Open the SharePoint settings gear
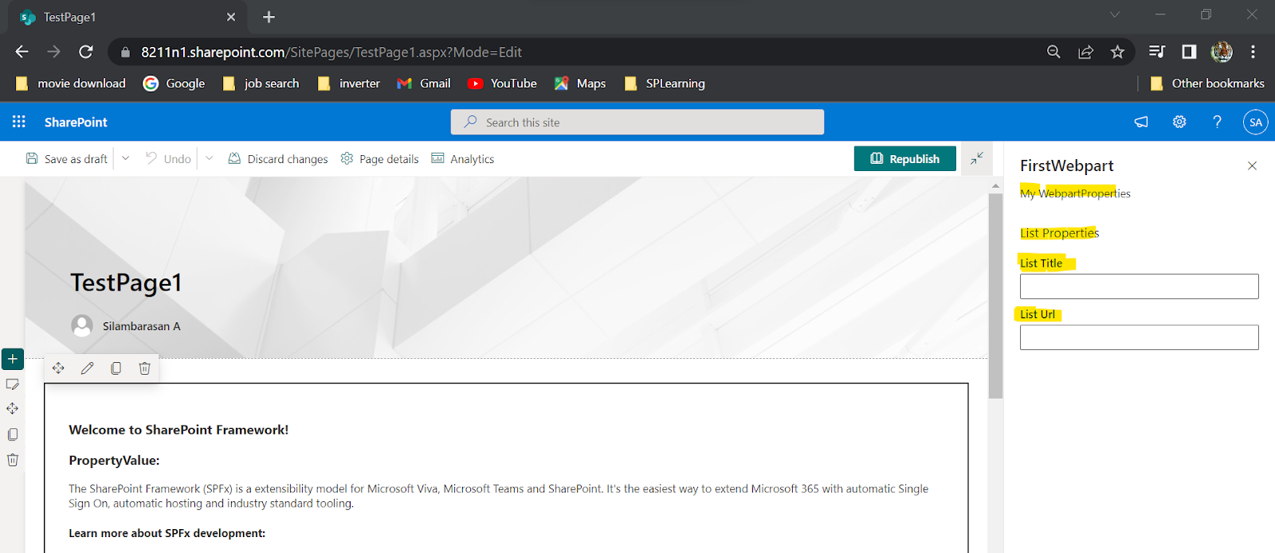This screenshot has height=553, width=1275. (1179, 122)
